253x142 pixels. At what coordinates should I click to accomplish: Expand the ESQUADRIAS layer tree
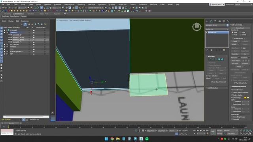click(4, 45)
